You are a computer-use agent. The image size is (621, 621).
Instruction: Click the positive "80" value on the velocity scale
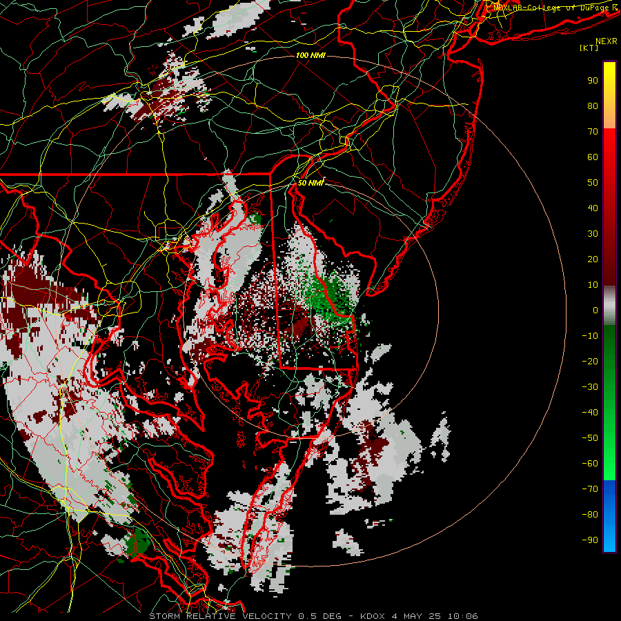click(593, 106)
